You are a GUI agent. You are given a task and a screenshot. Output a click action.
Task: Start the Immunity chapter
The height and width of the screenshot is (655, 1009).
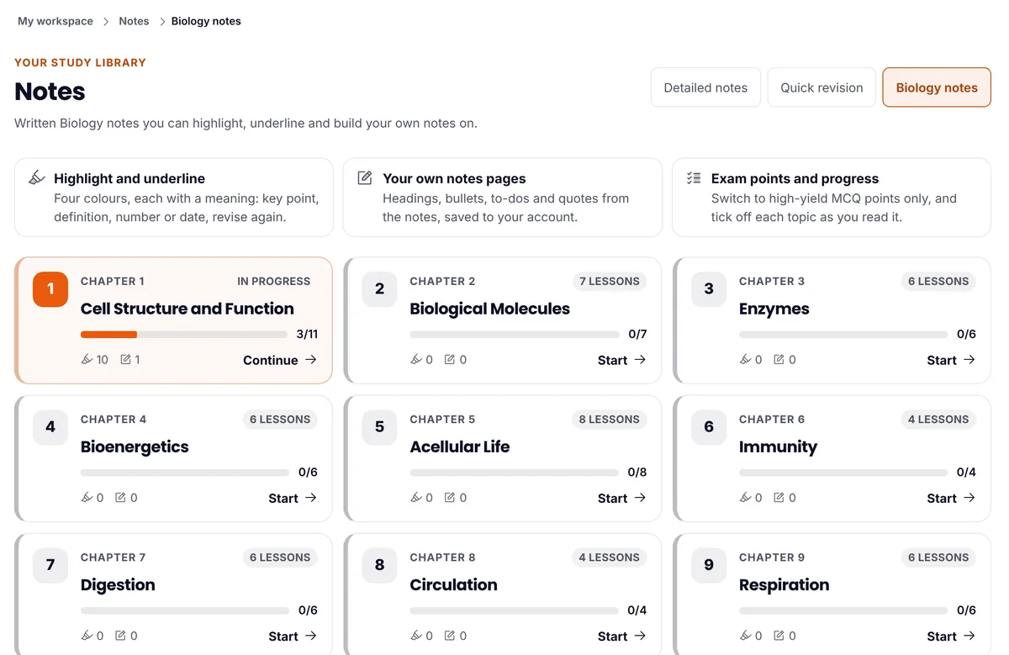[x=951, y=498]
